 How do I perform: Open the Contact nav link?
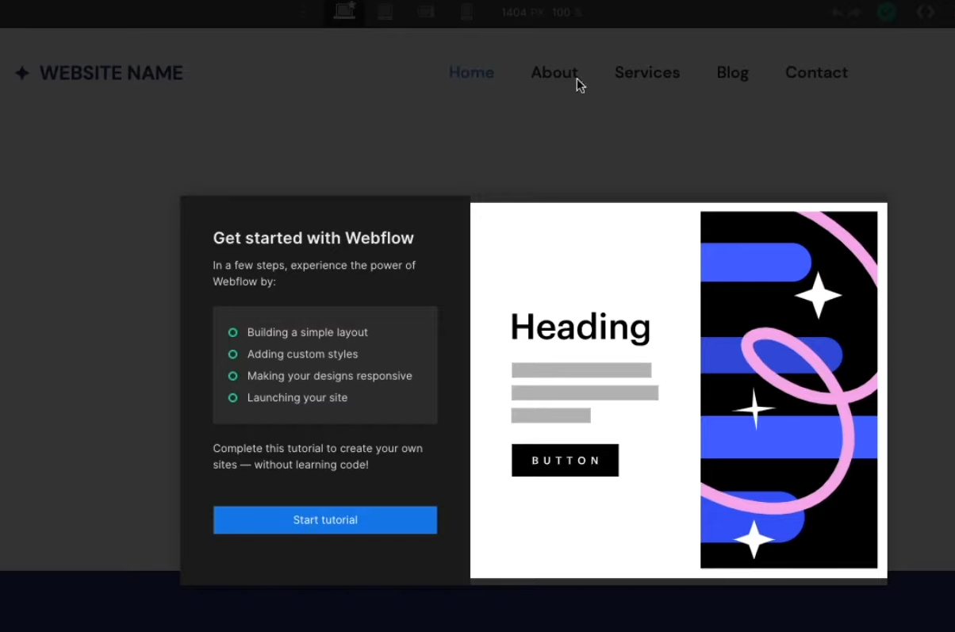816,72
